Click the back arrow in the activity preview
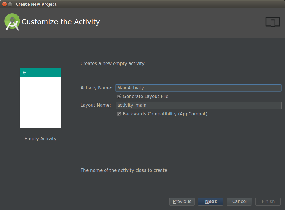 [25, 73]
